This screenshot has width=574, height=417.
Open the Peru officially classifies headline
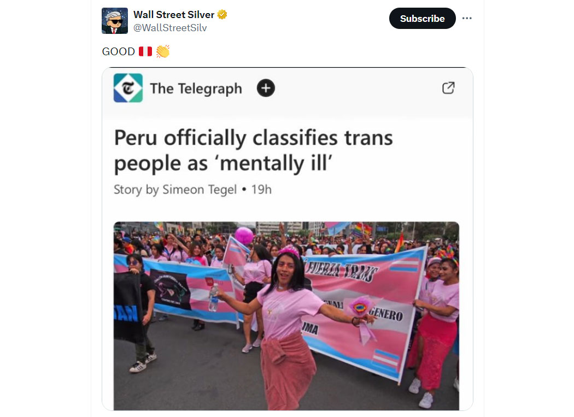[253, 150]
